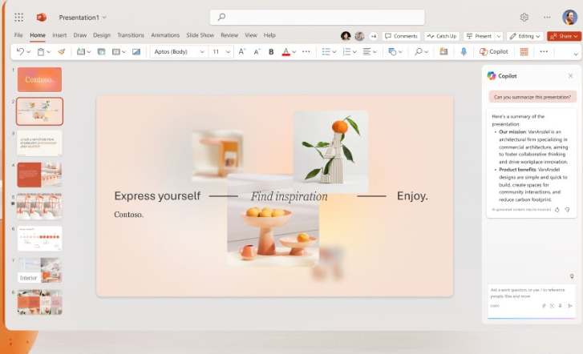Click the picture insert icon
The width and height of the screenshot is (583, 354).
(136, 52)
